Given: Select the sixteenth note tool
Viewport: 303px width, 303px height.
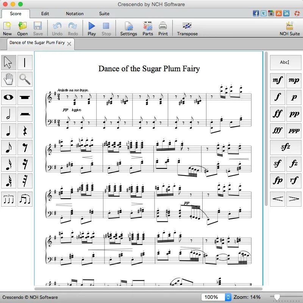Looking at the screenshot, I should (x=9, y=164).
